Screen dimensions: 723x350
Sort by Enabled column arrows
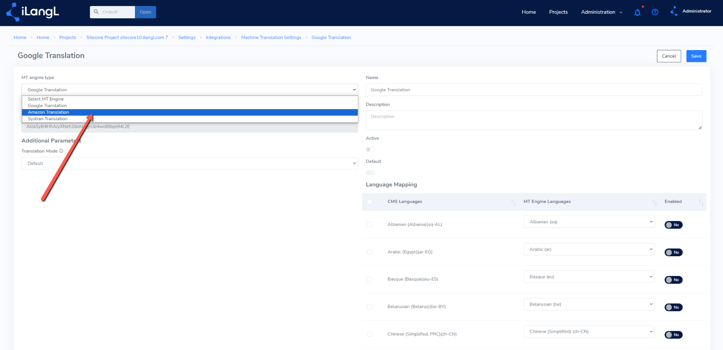(x=701, y=202)
